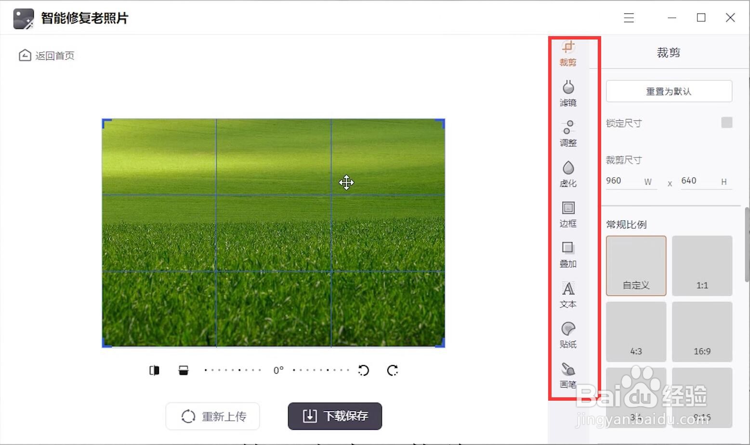Click the 裁剪尺寸 label
This screenshot has height=445, width=750.
624,160
